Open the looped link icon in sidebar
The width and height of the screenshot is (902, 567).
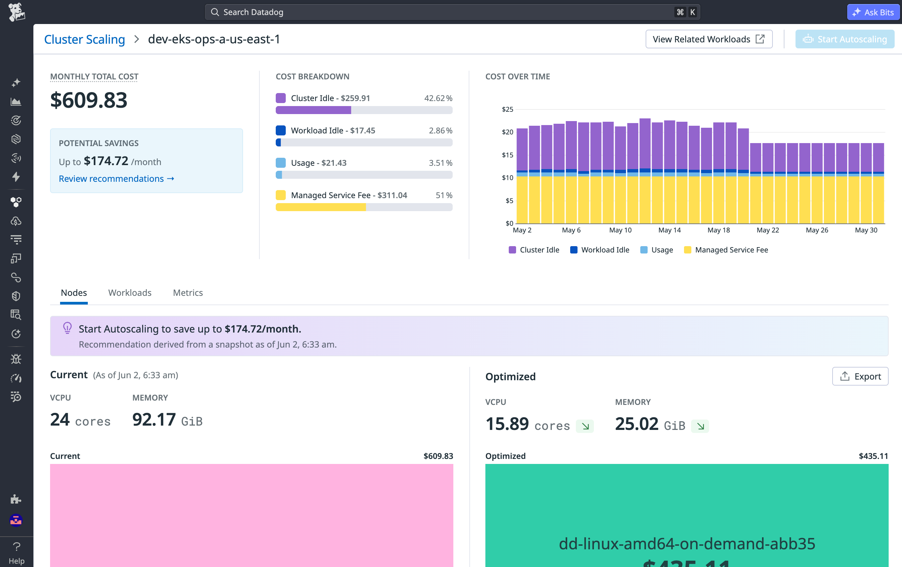(x=16, y=277)
